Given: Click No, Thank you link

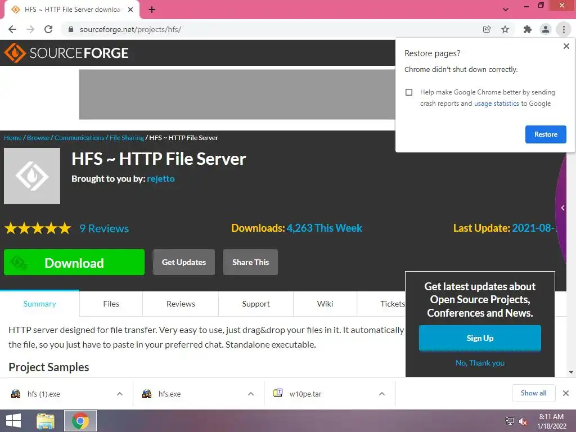Looking at the screenshot, I should (x=480, y=363).
